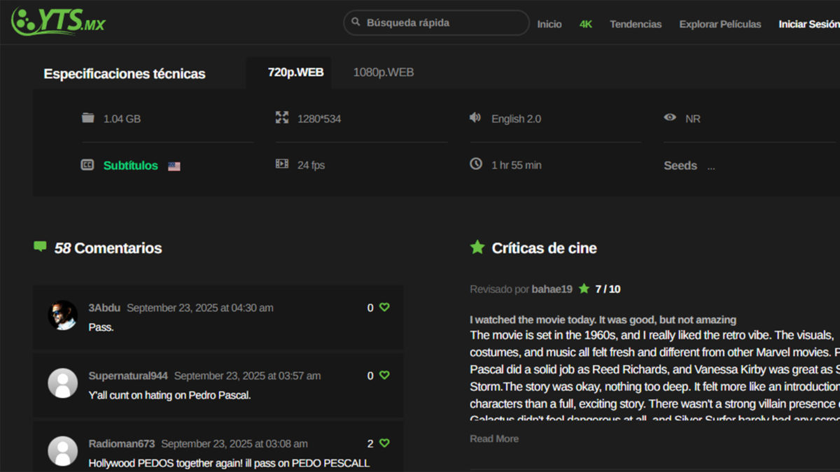Screen dimensions: 840x472
Task: Expand the review with Read More
Action: (x=494, y=438)
